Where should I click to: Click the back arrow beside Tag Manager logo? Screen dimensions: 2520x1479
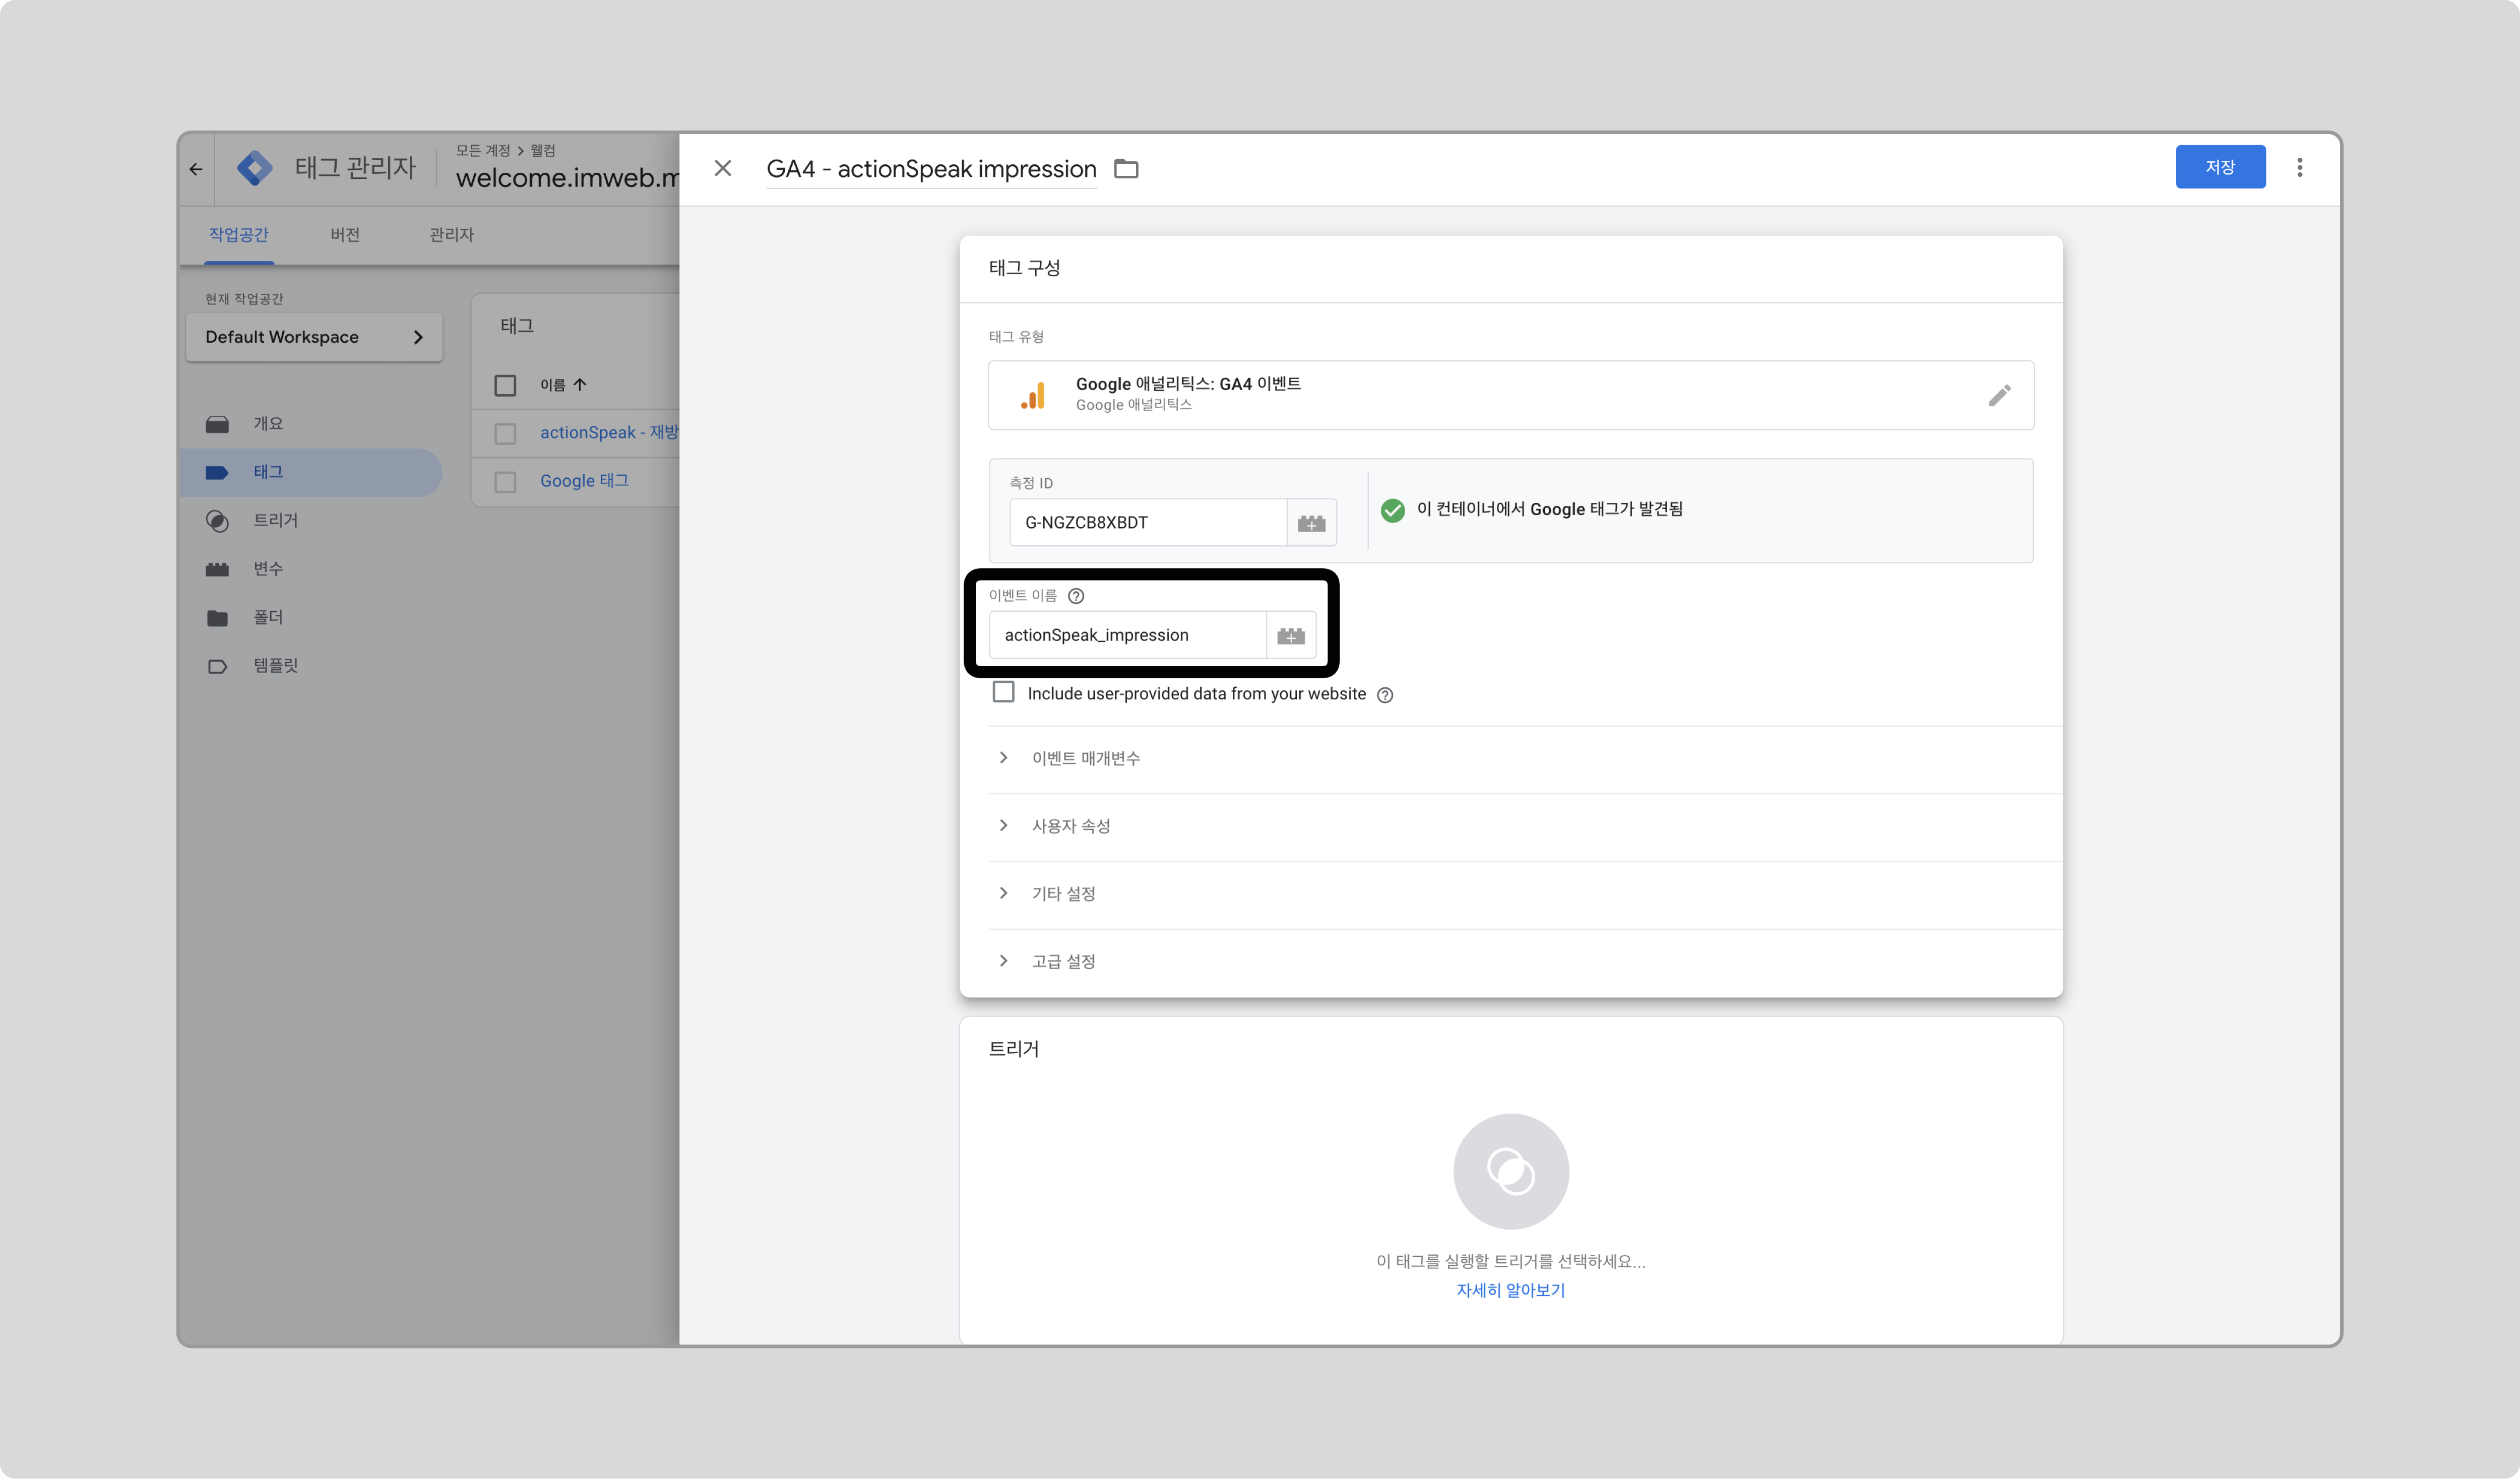(196, 169)
